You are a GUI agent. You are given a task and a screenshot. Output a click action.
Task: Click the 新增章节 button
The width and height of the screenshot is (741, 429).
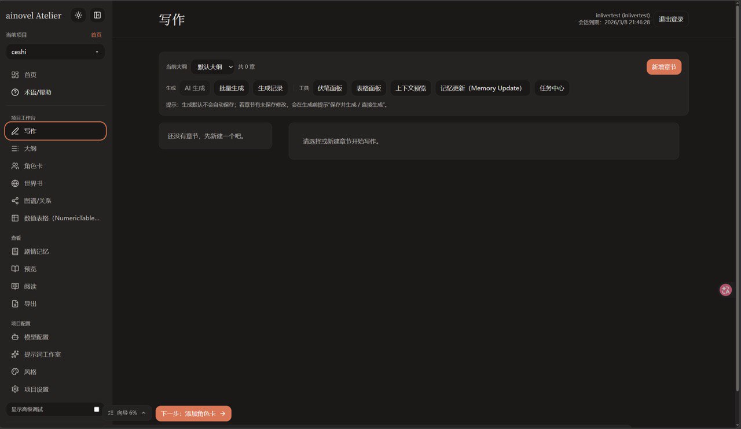coord(663,67)
